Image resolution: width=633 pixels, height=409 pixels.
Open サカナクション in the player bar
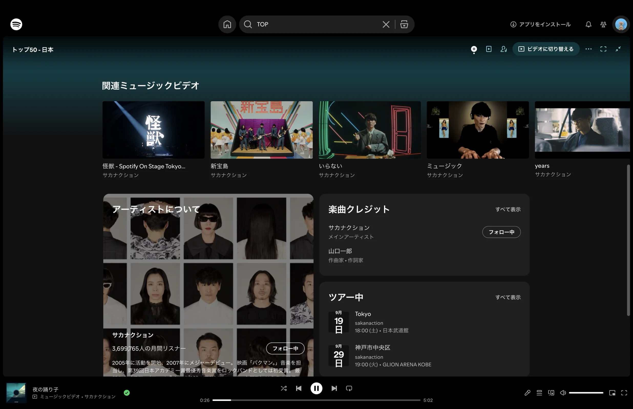tap(100, 396)
